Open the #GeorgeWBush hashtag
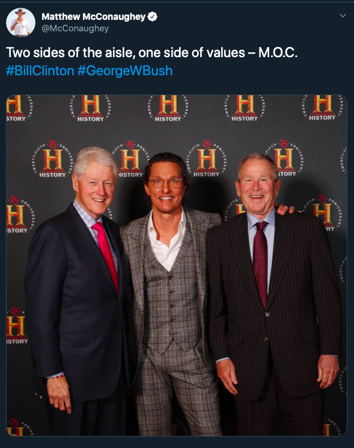Screen dimensions: 354x448 [124, 71]
